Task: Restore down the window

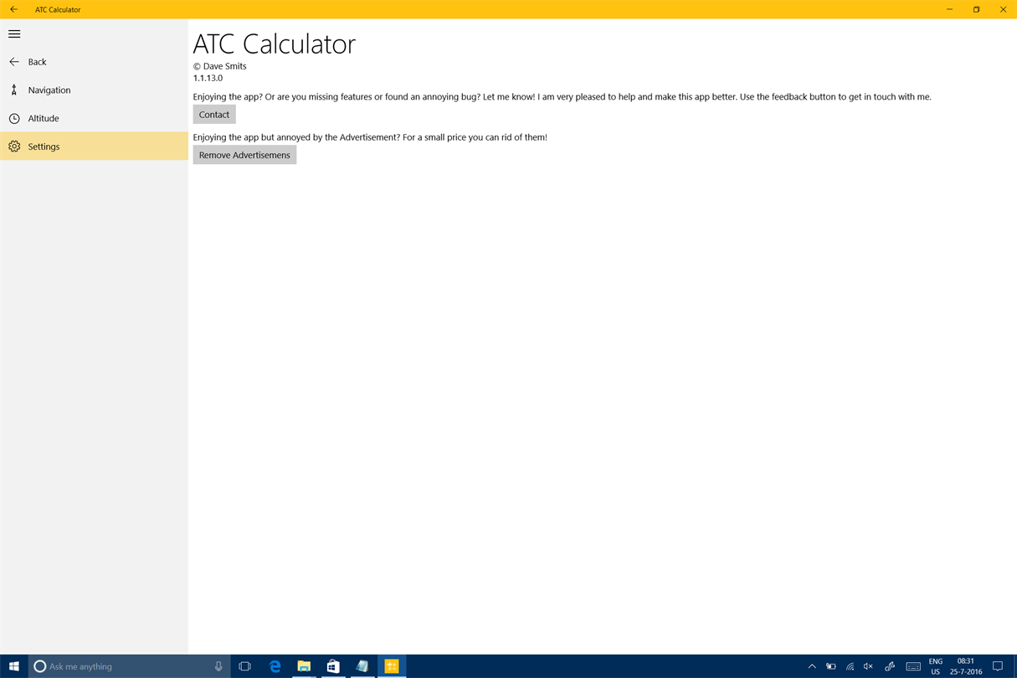Action: coord(976,9)
